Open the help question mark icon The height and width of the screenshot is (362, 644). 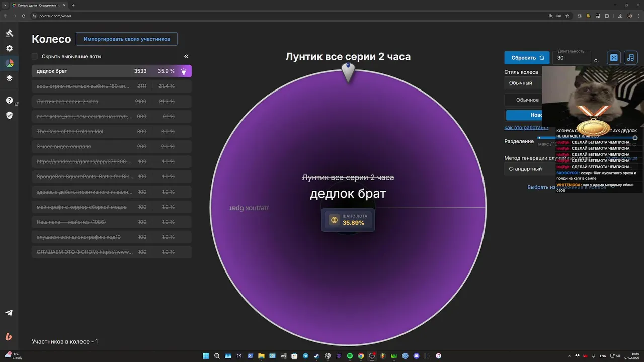click(x=9, y=100)
